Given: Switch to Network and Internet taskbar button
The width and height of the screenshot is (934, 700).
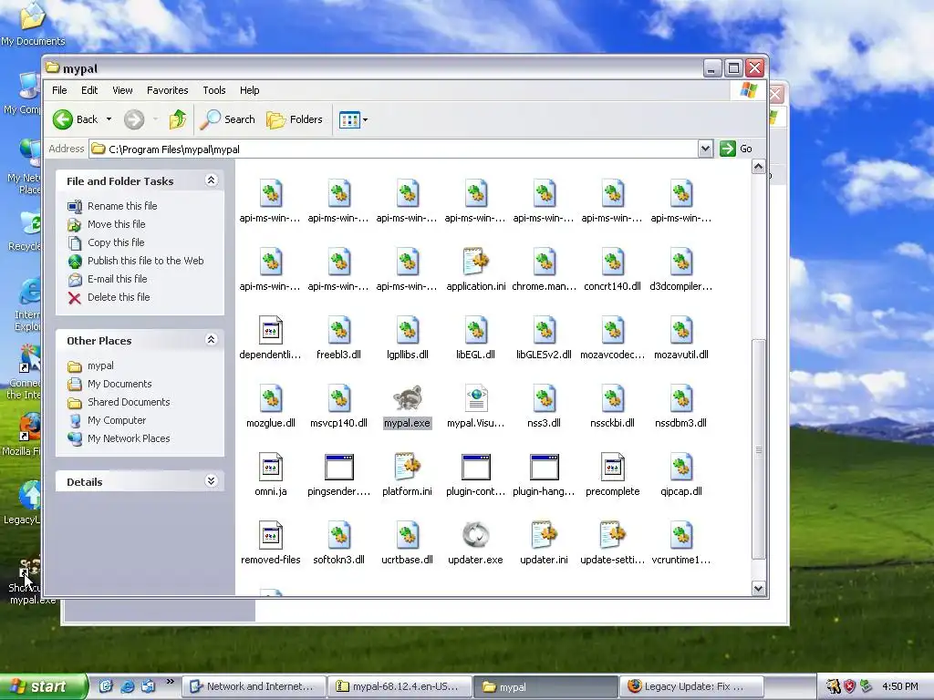Looking at the screenshot, I should pyautogui.click(x=253, y=686).
